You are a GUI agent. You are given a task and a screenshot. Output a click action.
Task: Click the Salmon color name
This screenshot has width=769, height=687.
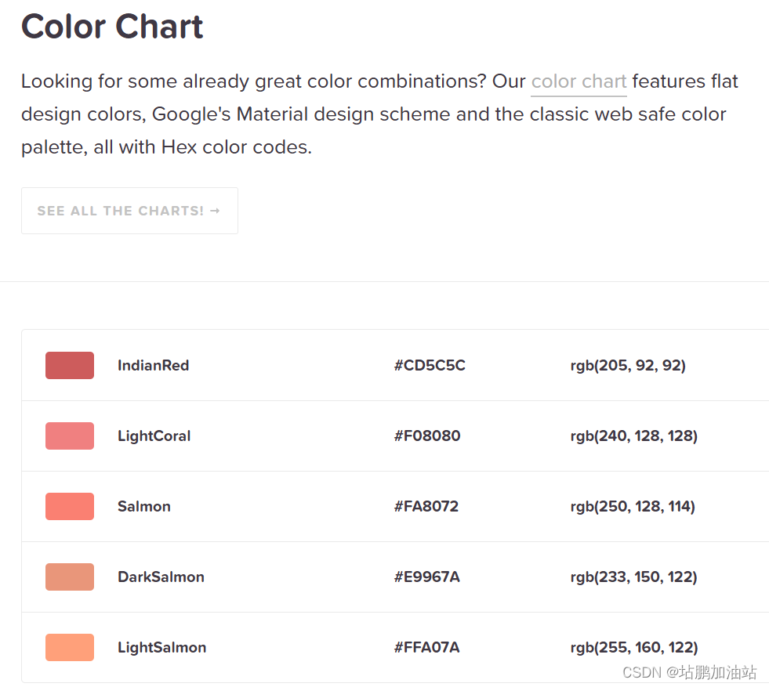pos(144,506)
